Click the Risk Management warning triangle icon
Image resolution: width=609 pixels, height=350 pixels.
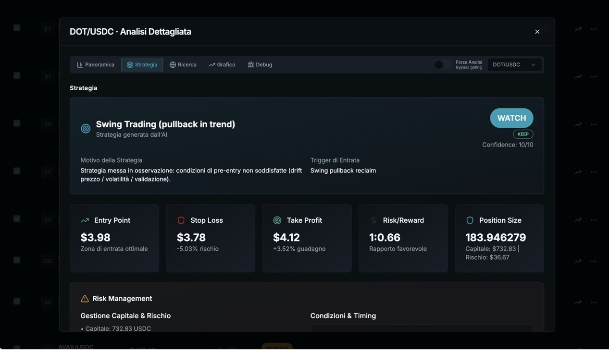coord(85,299)
